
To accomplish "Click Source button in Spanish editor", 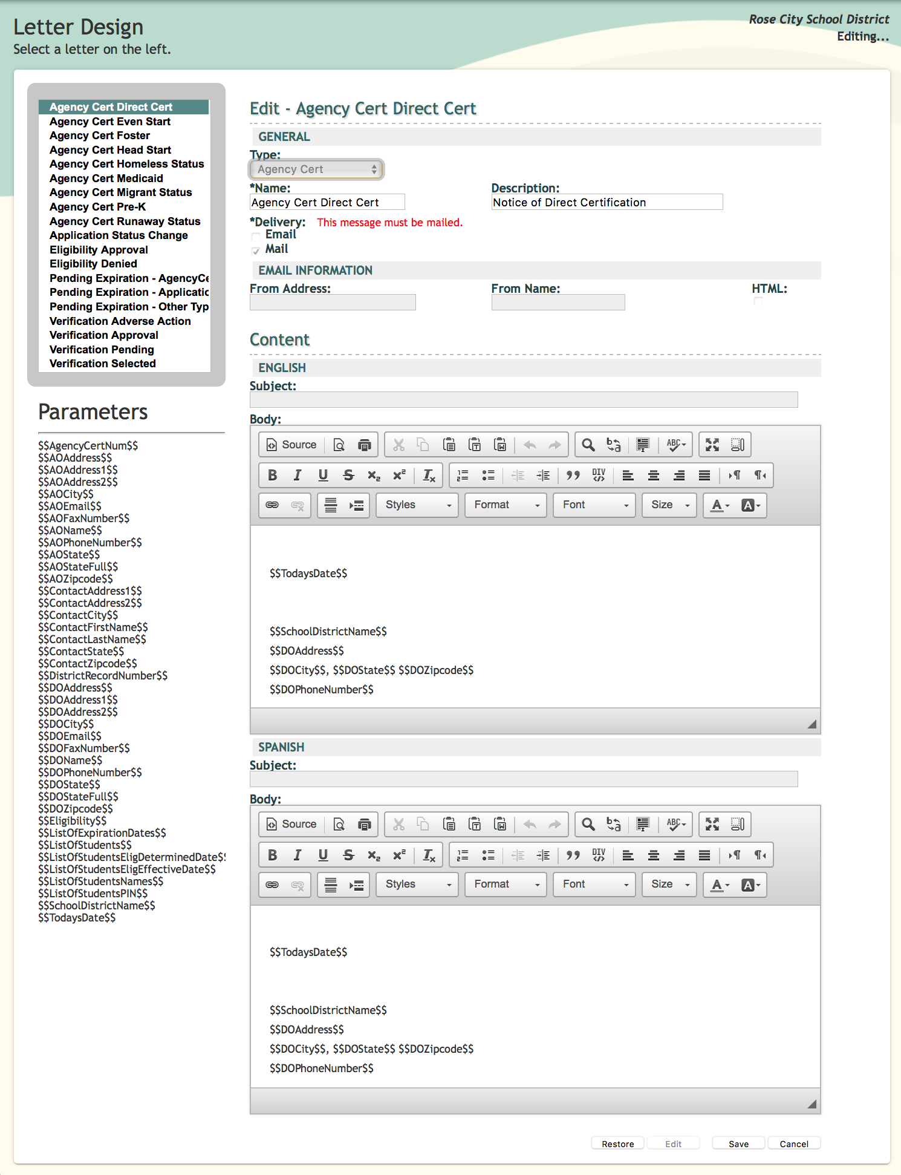I will coord(292,824).
